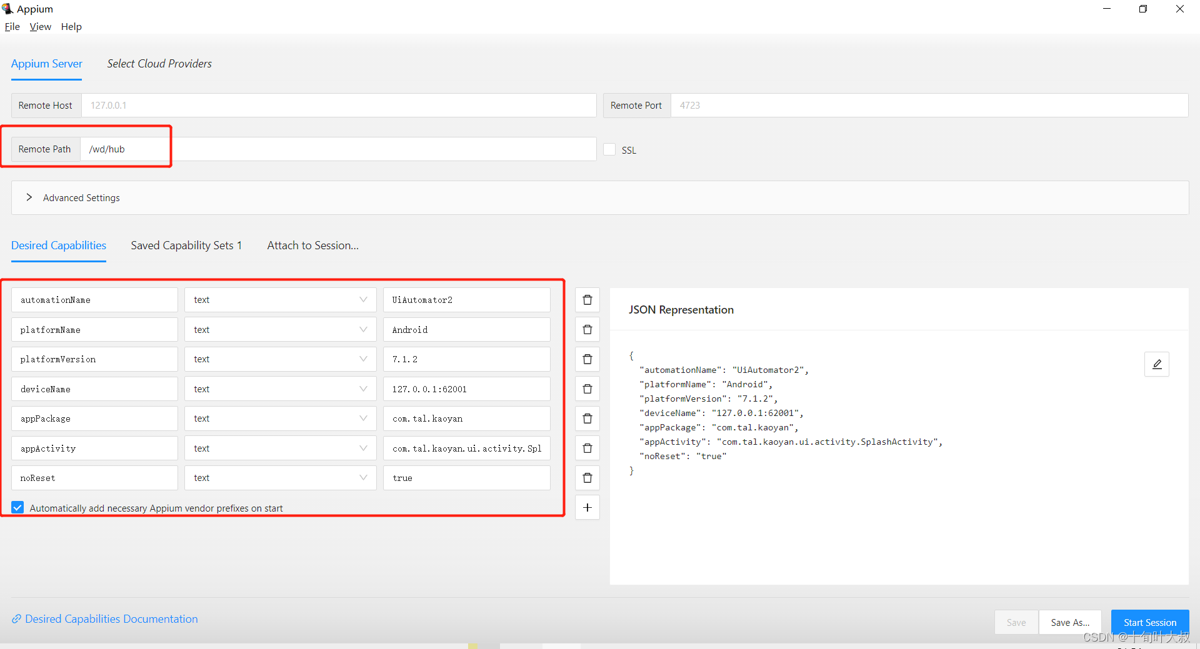This screenshot has height=649, width=1200.
Task: Open type dropdown for deviceName
Action: 280,389
